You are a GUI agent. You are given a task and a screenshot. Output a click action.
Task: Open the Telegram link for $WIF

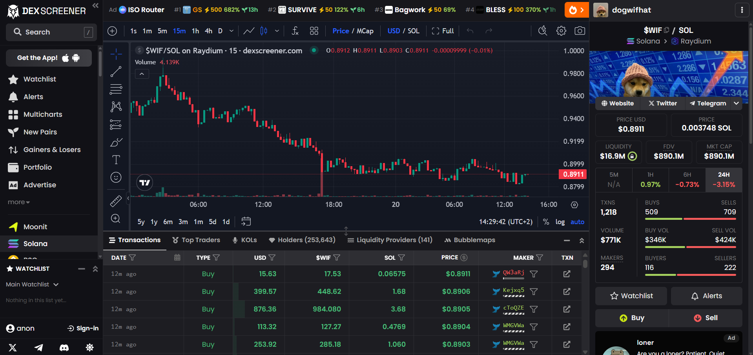click(708, 103)
